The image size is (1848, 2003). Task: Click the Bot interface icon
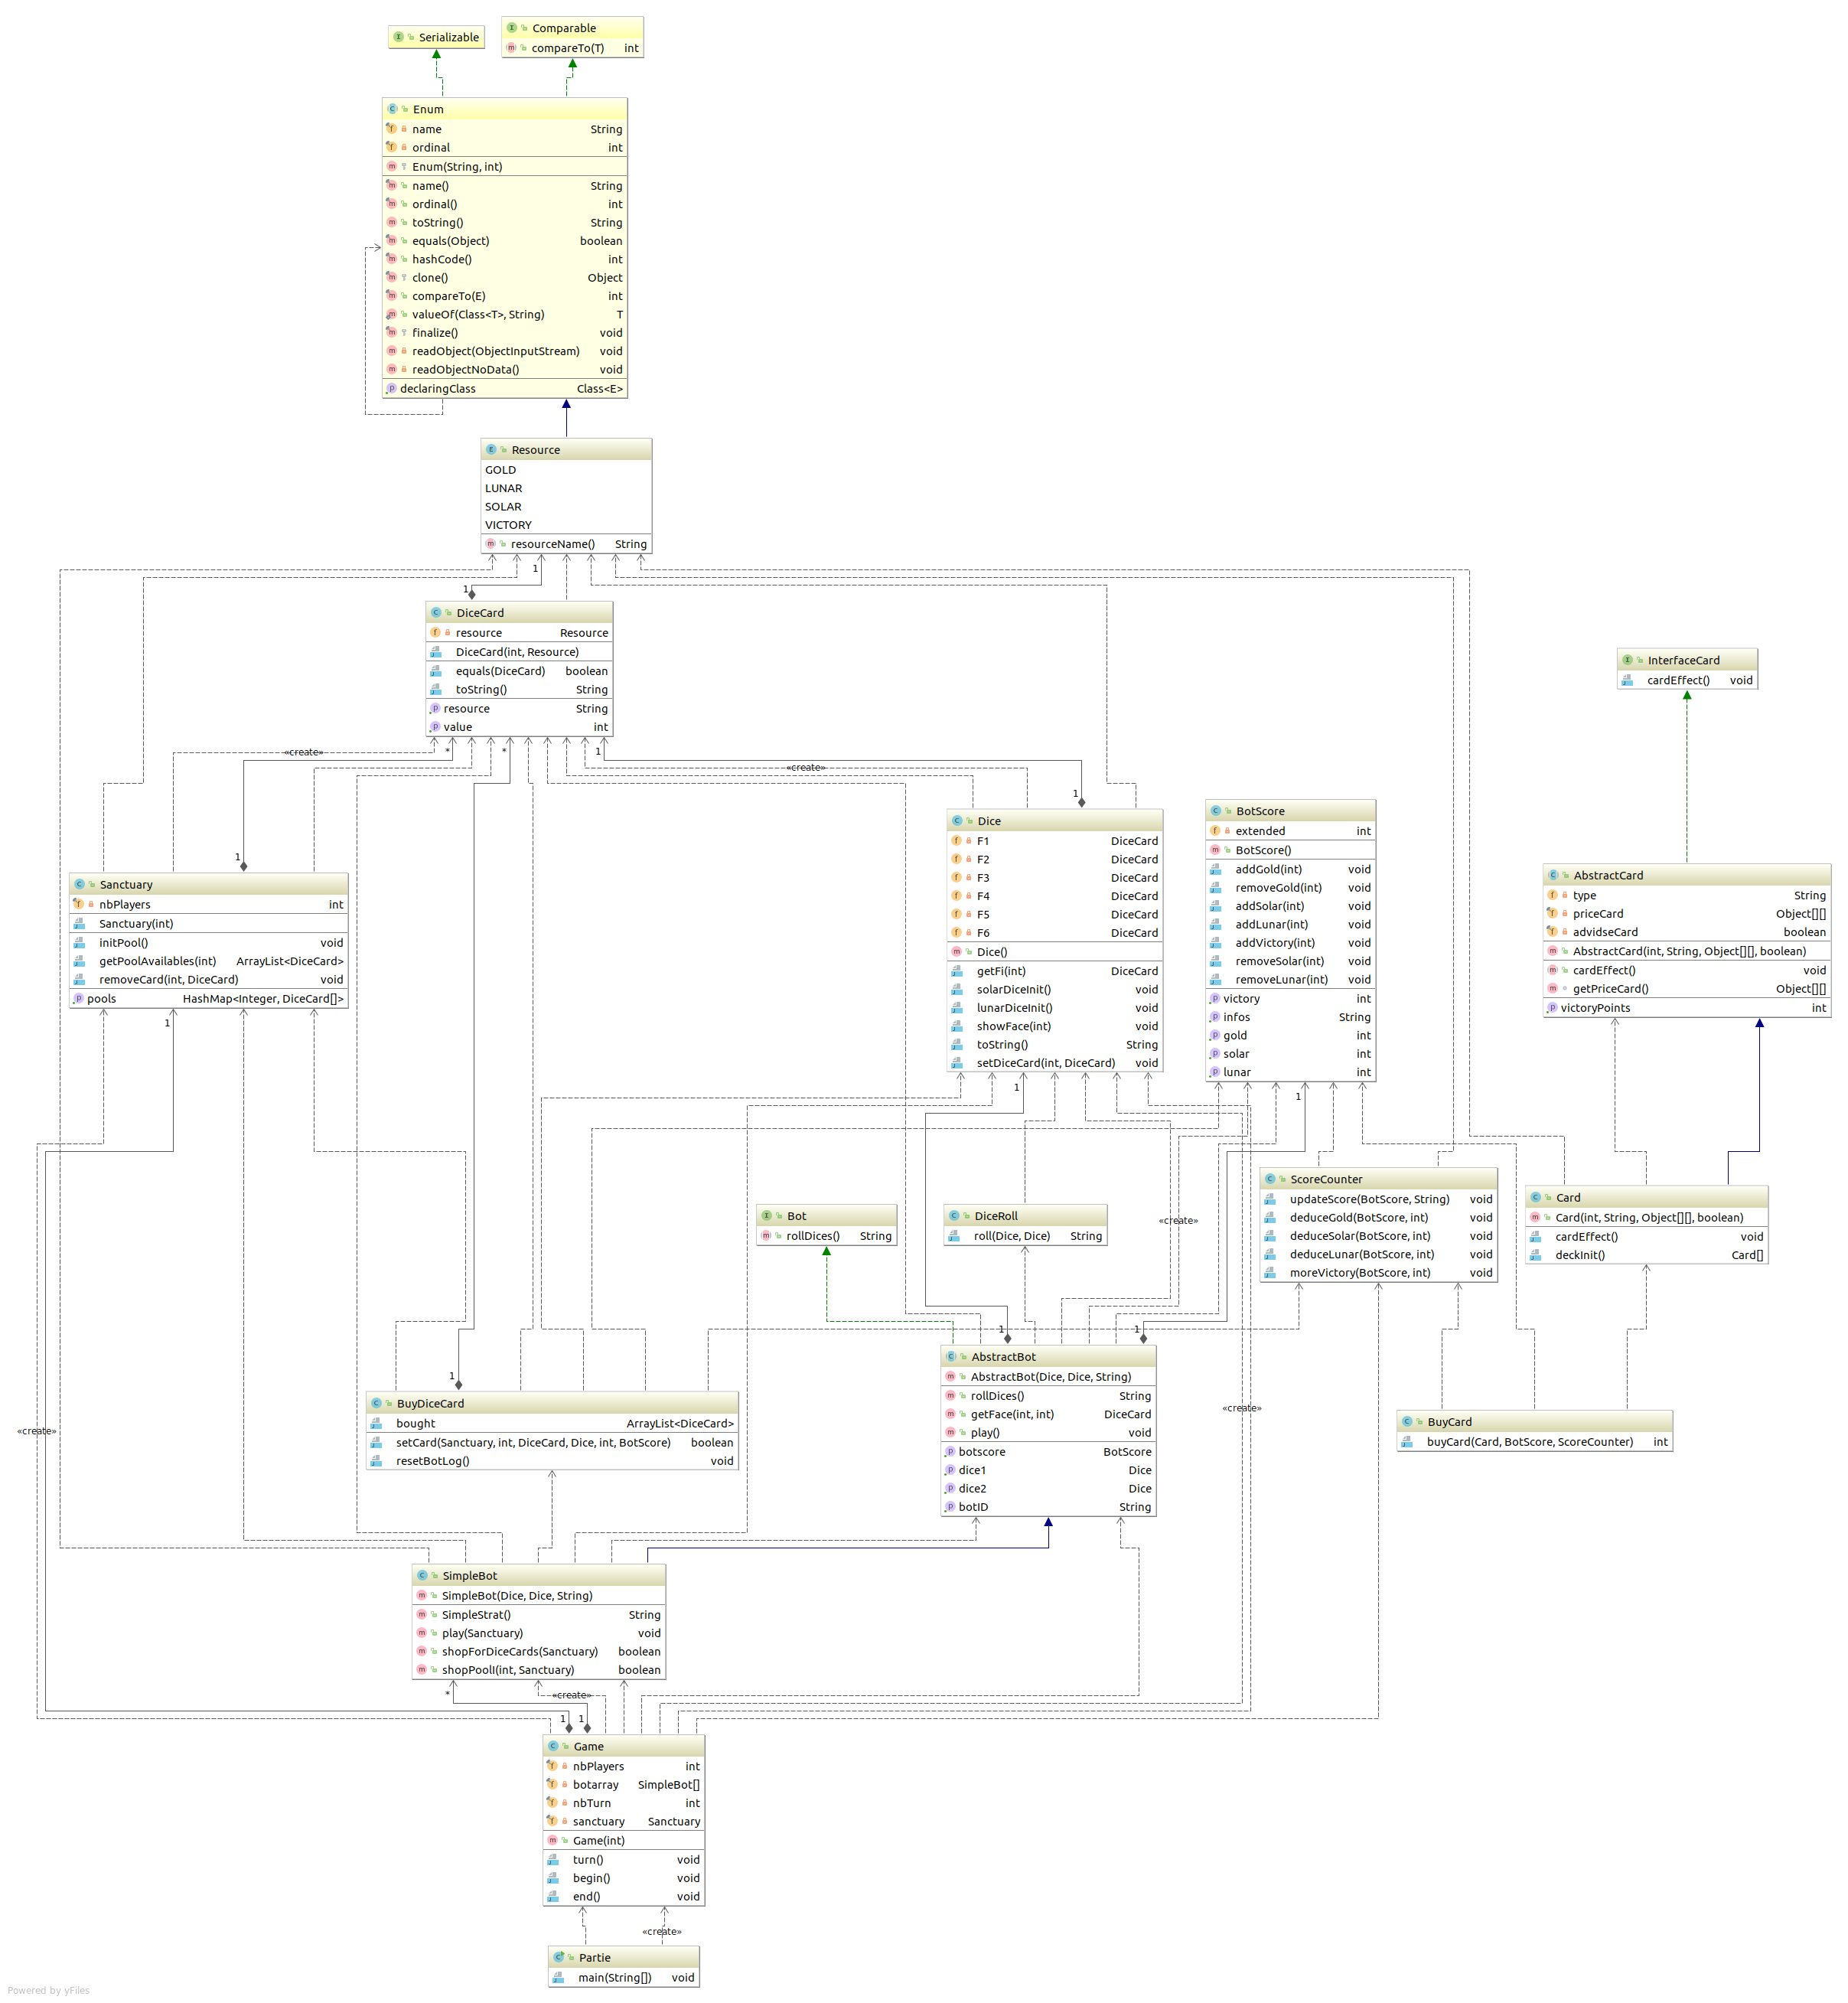(x=767, y=1216)
